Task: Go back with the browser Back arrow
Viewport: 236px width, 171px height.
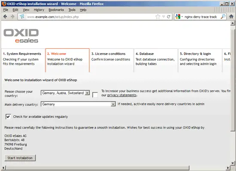Action: 5,17
